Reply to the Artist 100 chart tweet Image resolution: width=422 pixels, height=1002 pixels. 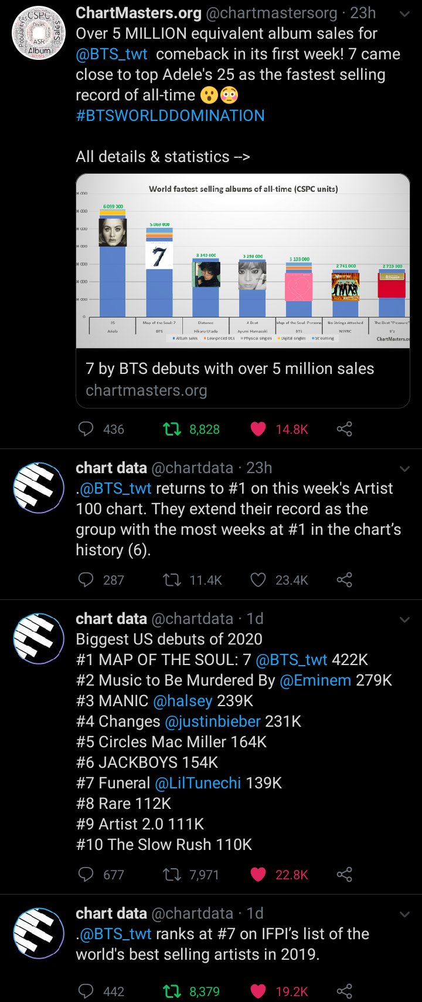86,580
